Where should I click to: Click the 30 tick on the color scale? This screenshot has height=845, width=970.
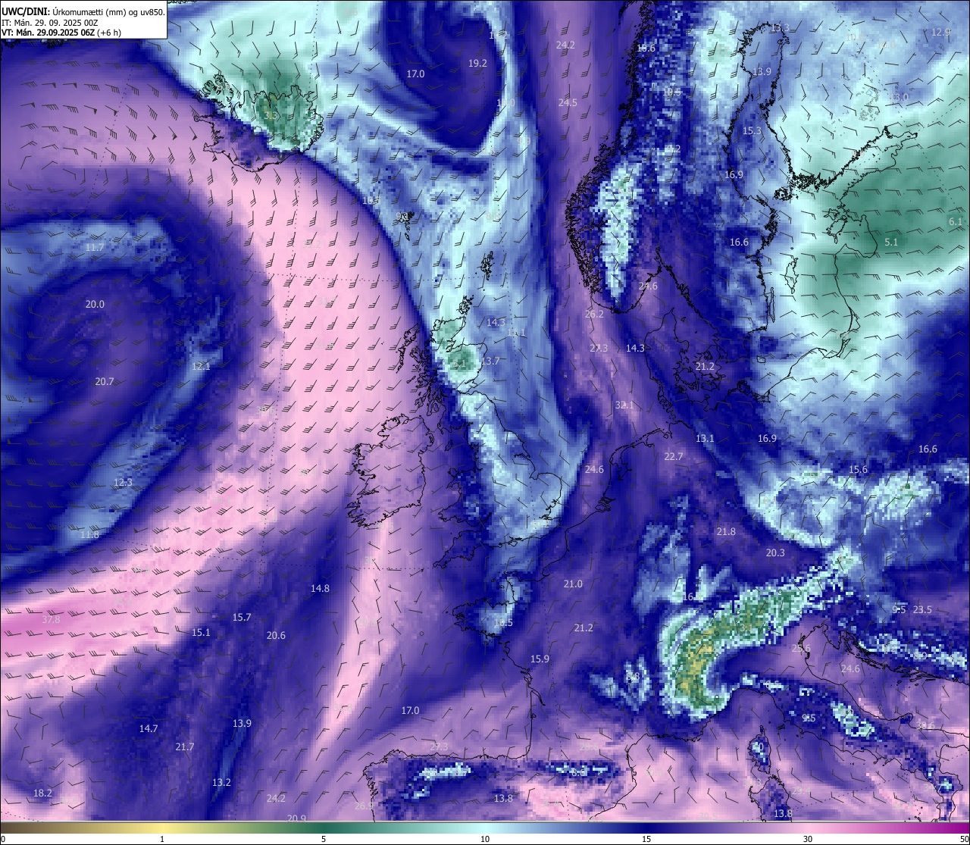[808, 839]
